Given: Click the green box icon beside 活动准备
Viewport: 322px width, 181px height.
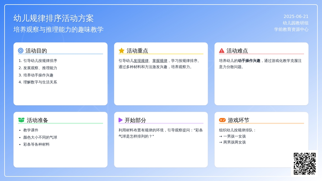Looking at the screenshot, I should 21,120.
